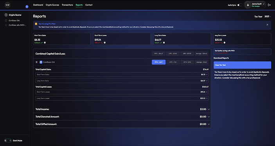This screenshot has height=146, width=275.
Task: Toggle the Dark Mode switch
Action: pyautogui.click(x=8, y=141)
